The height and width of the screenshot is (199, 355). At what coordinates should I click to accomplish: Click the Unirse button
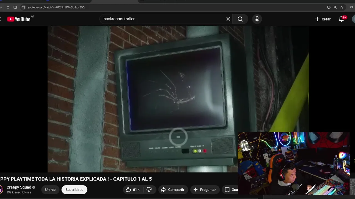(50, 190)
